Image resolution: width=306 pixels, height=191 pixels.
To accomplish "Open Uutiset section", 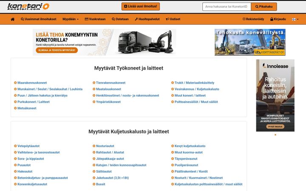I will pyautogui.click(x=173, y=19).
